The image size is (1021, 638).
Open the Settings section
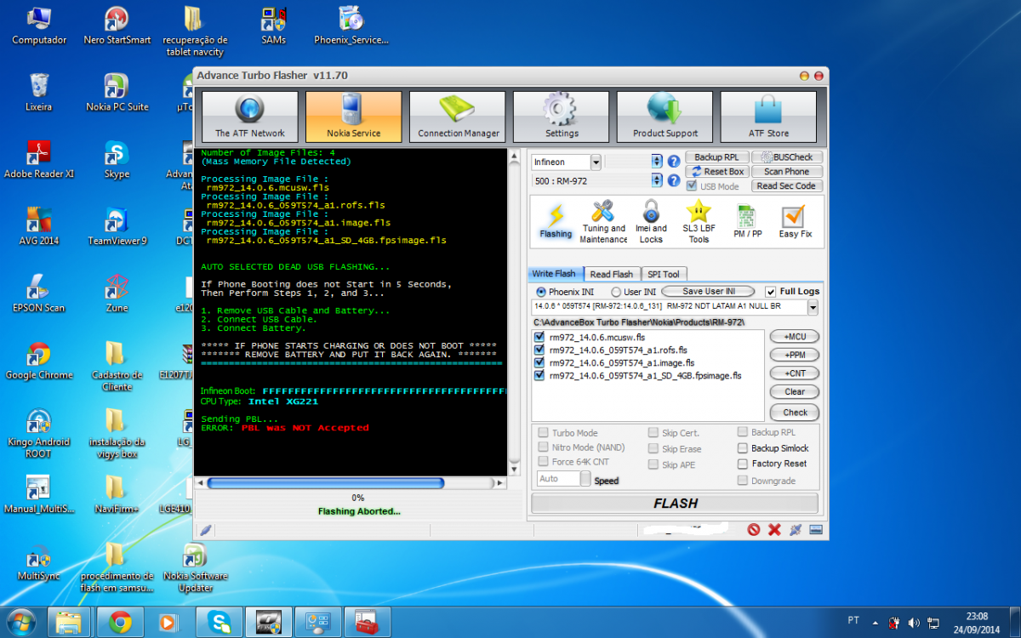[562, 117]
